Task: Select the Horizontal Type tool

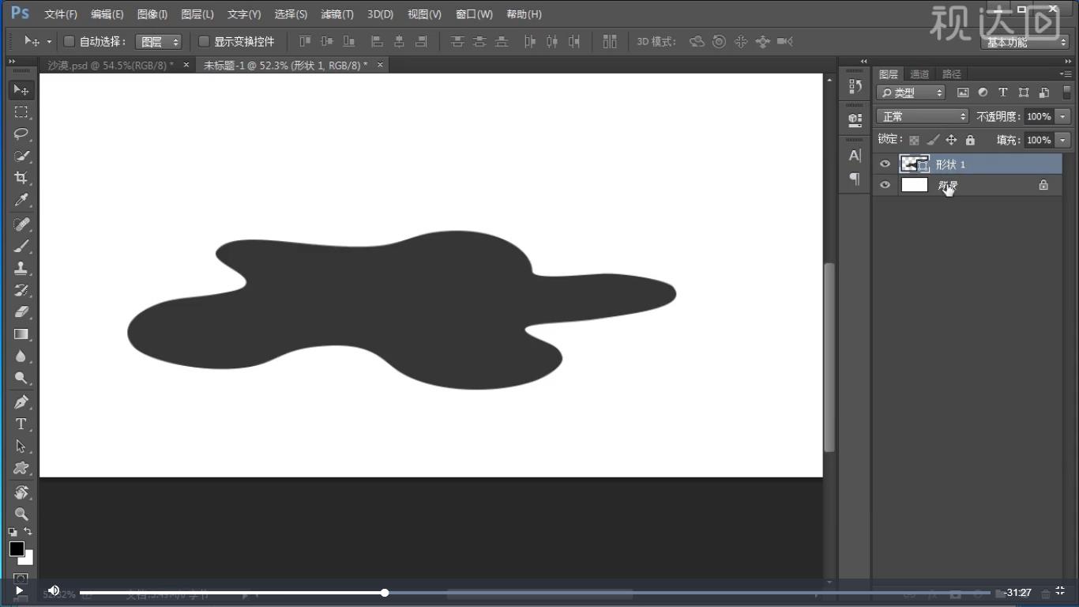Action: click(21, 424)
